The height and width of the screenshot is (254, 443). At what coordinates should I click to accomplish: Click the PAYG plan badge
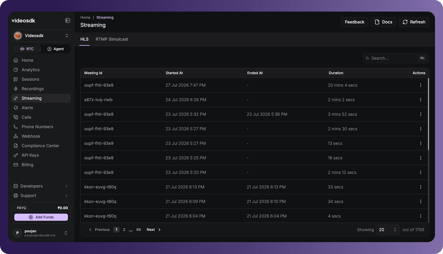(21, 208)
